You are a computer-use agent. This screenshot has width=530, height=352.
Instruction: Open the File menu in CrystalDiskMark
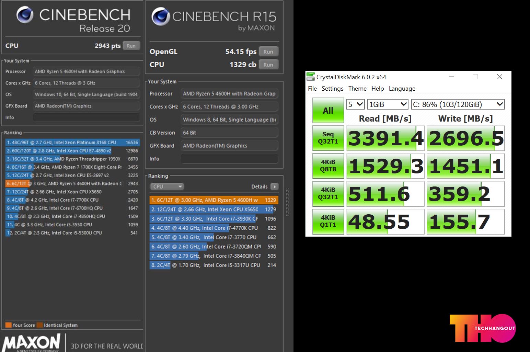pos(312,89)
